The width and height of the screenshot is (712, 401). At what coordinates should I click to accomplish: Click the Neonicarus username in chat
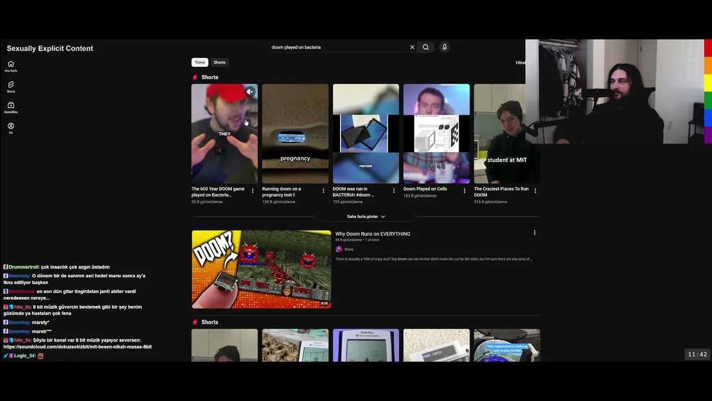coord(22,291)
